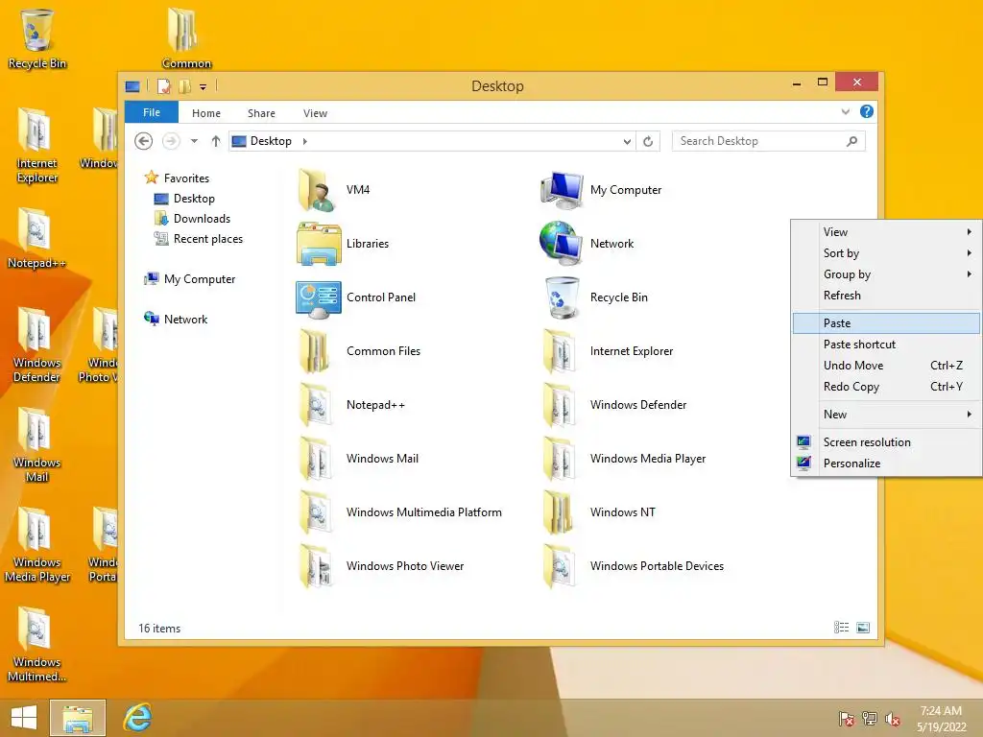Switch to the View ribbon tab

(x=315, y=113)
